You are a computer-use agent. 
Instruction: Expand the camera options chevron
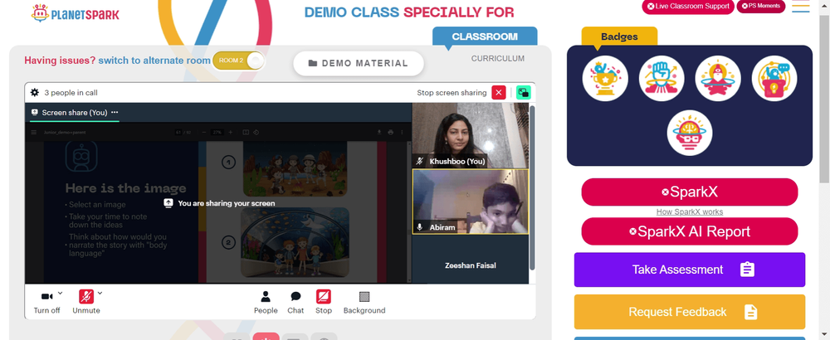click(x=60, y=293)
